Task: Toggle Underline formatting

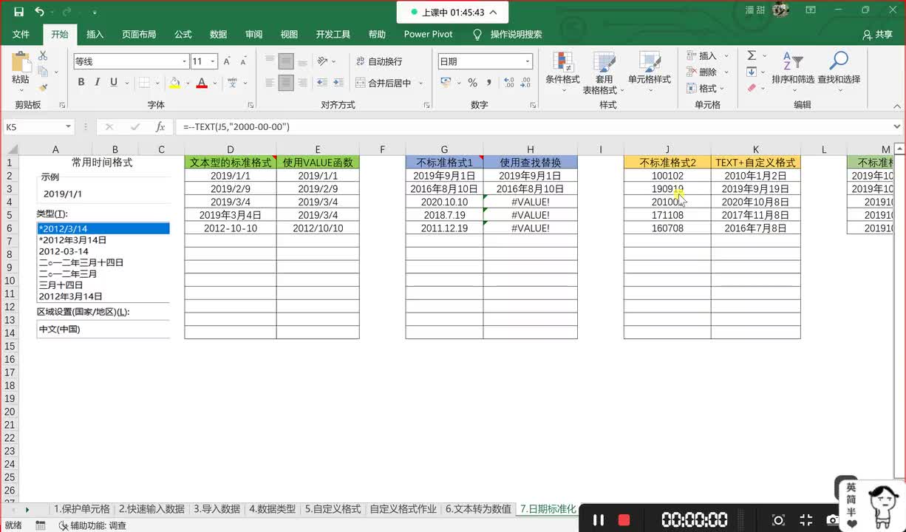Action: pos(114,83)
